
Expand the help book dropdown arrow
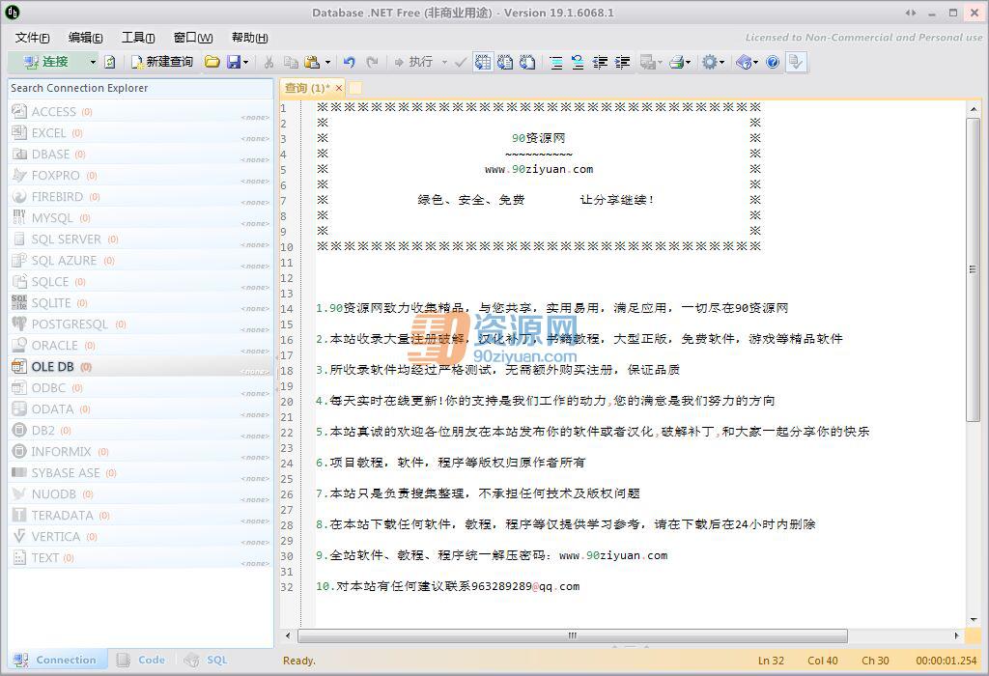click(755, 62)
